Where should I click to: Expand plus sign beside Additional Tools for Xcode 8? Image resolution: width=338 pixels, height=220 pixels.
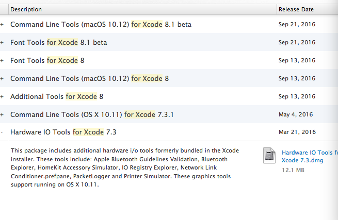(x=2, y=96)
